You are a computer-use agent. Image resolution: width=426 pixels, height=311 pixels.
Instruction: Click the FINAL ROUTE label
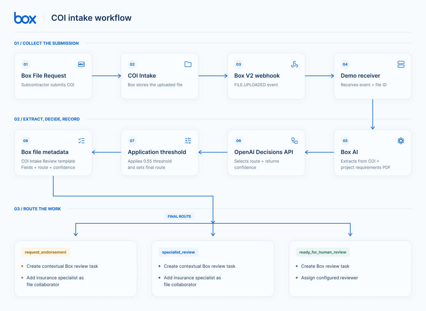click(x=179, y=217)
